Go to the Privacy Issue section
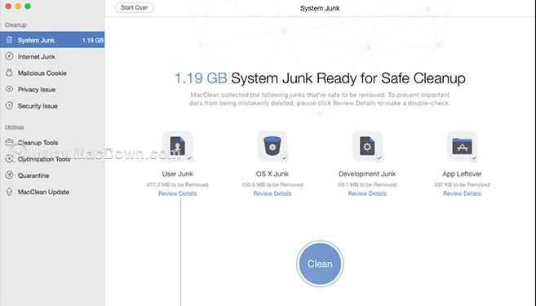 [52, 89]
